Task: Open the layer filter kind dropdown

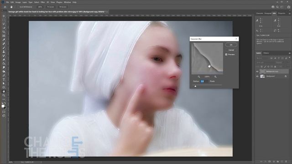Action: tap(263, 58)
